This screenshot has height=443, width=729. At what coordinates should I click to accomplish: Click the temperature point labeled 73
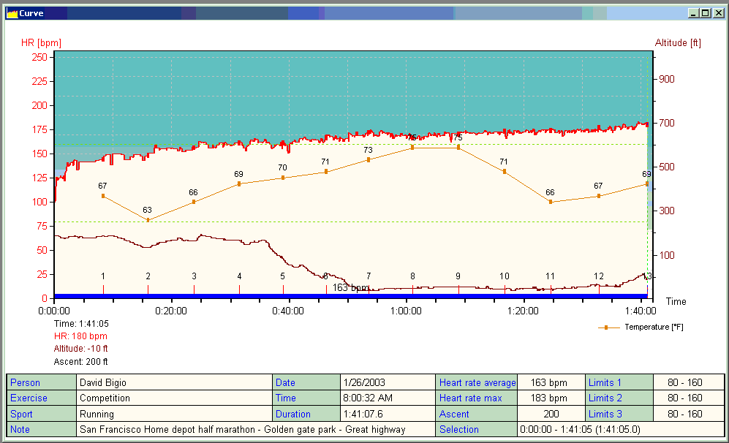click(368, 159)
